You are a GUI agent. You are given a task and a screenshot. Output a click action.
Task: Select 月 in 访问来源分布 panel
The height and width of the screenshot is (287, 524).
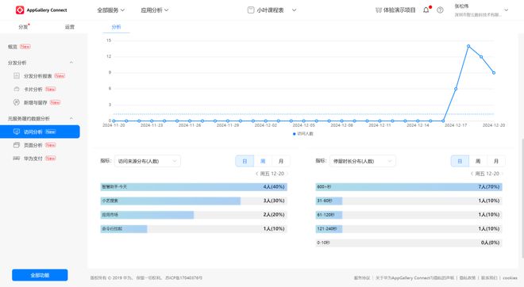click(x=281, y=161)
